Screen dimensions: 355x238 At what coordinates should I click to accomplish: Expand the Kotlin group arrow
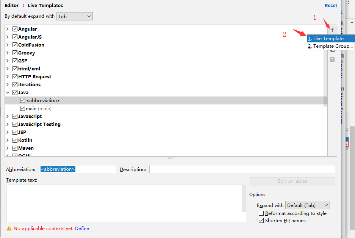tap(8, 140)
